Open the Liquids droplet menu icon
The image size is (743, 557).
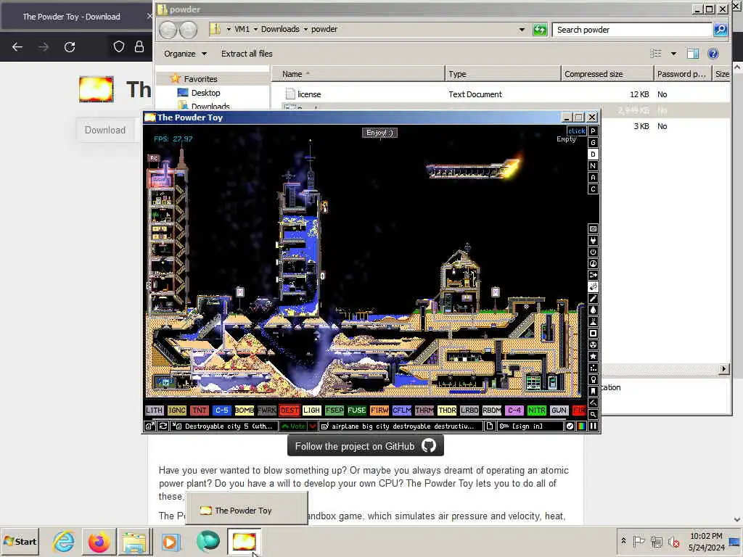click(593, 310)
